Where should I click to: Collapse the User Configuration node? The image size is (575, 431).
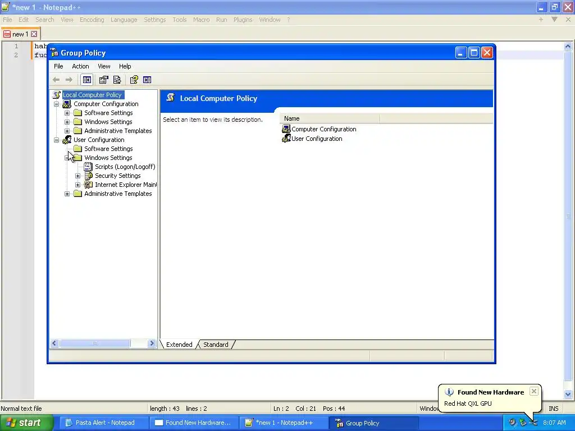coord(57,140)
